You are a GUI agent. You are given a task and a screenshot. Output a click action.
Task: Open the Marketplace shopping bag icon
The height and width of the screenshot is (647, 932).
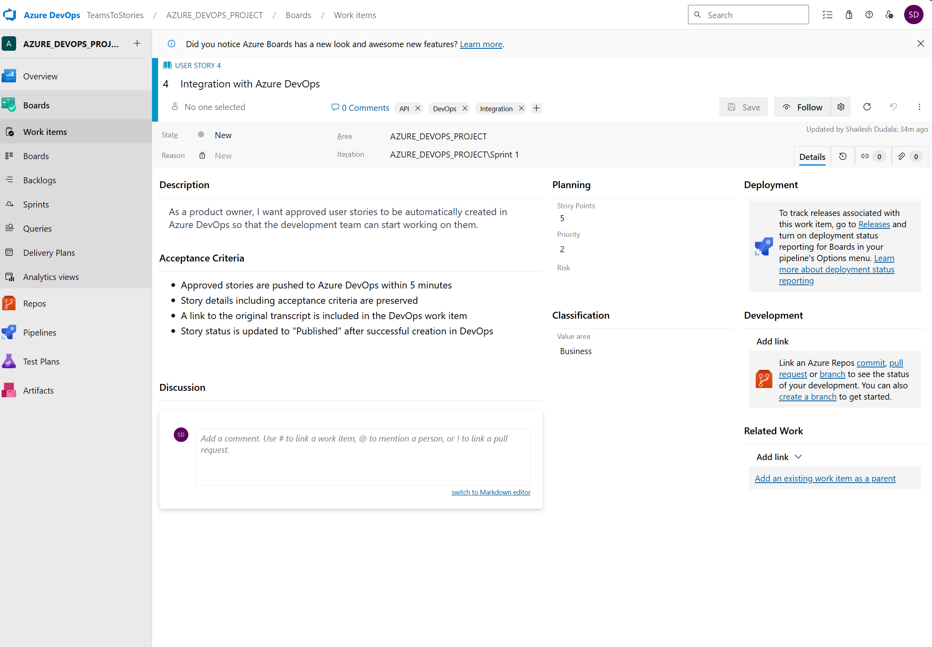(x=849, y=15)
